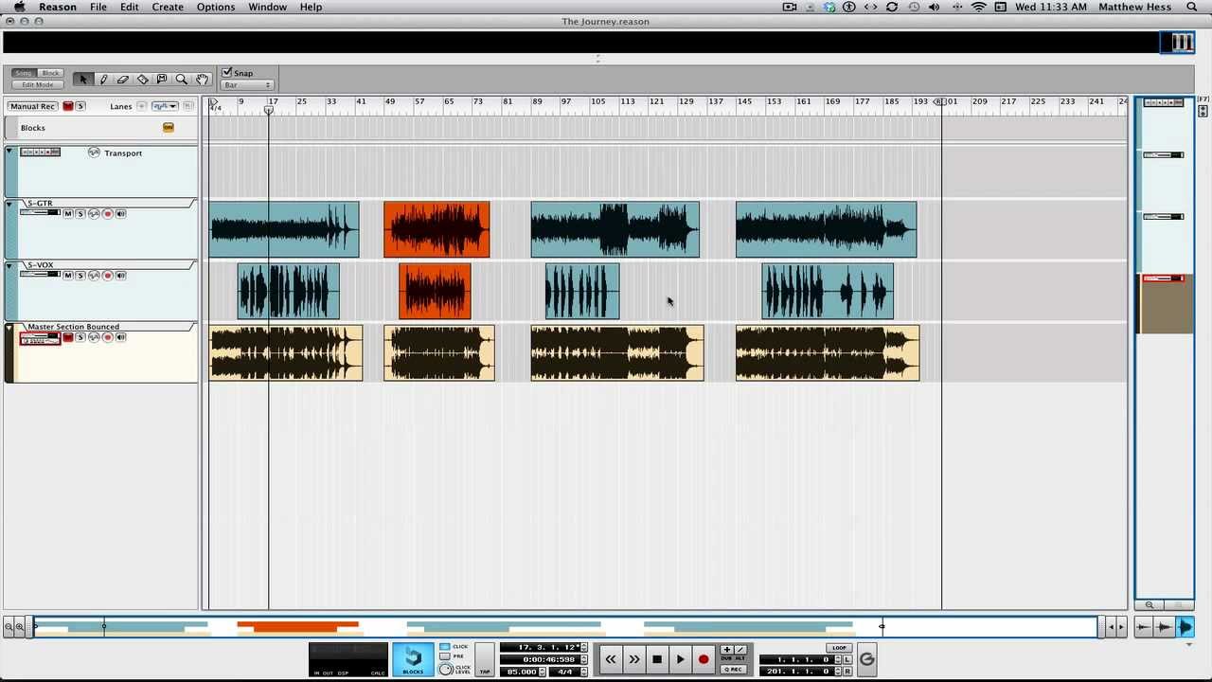This screenshot has height=682, width=1212.
Task: Toggle the Snap checkbox
Action: [x=227, y=72]
